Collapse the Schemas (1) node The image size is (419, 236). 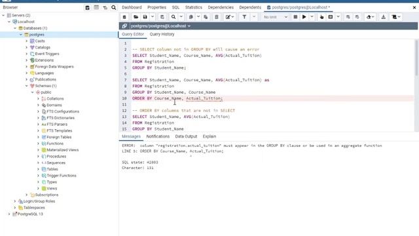point(26,86)
